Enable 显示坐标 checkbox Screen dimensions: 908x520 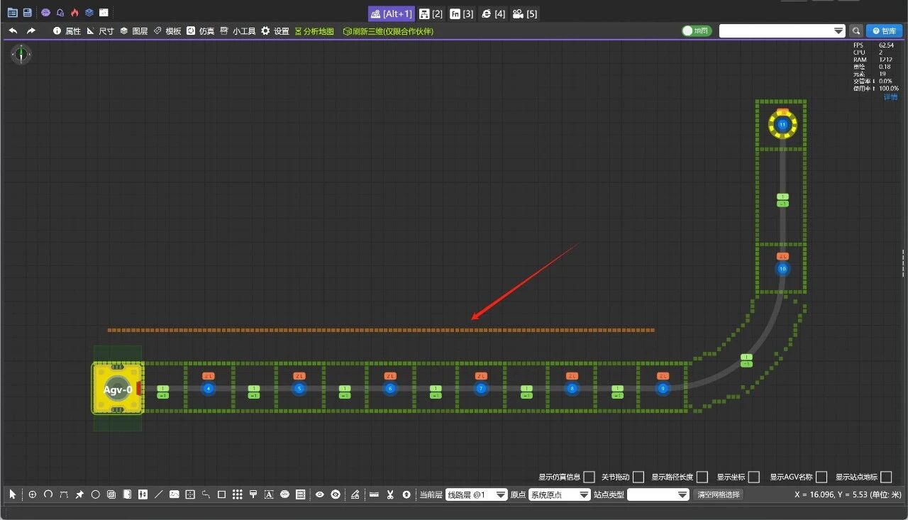[x=753, y=477]
